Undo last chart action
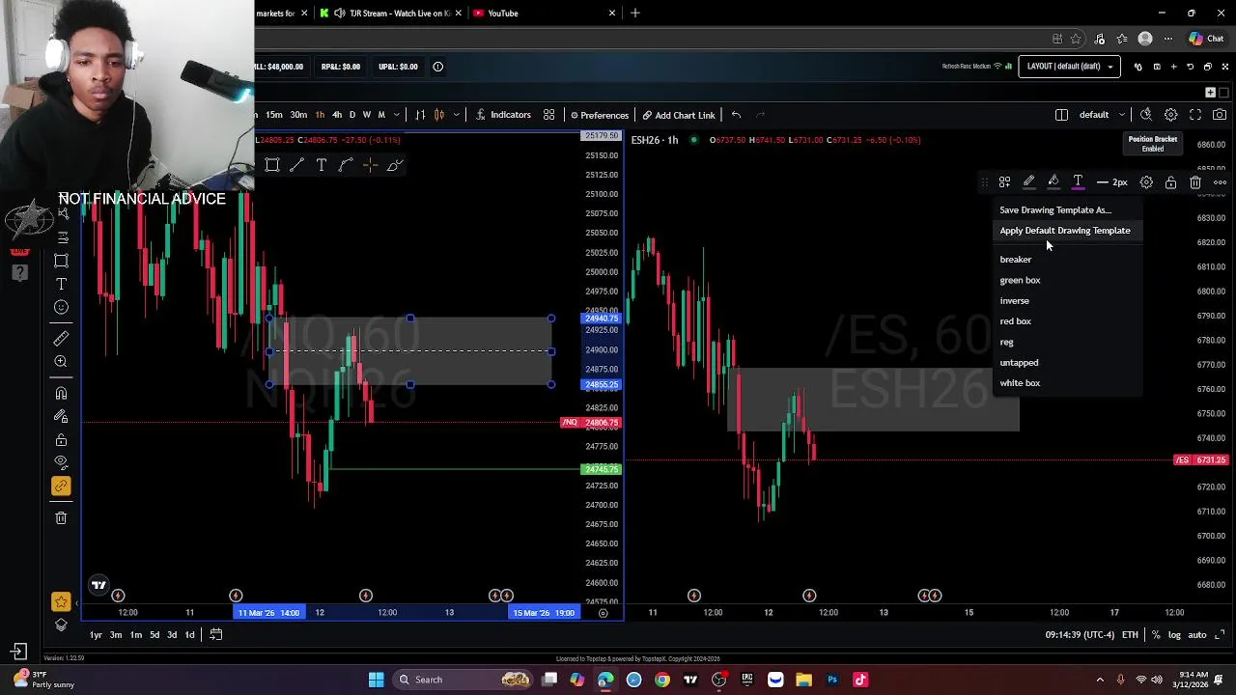1236x695 pixels. (736, 115)
